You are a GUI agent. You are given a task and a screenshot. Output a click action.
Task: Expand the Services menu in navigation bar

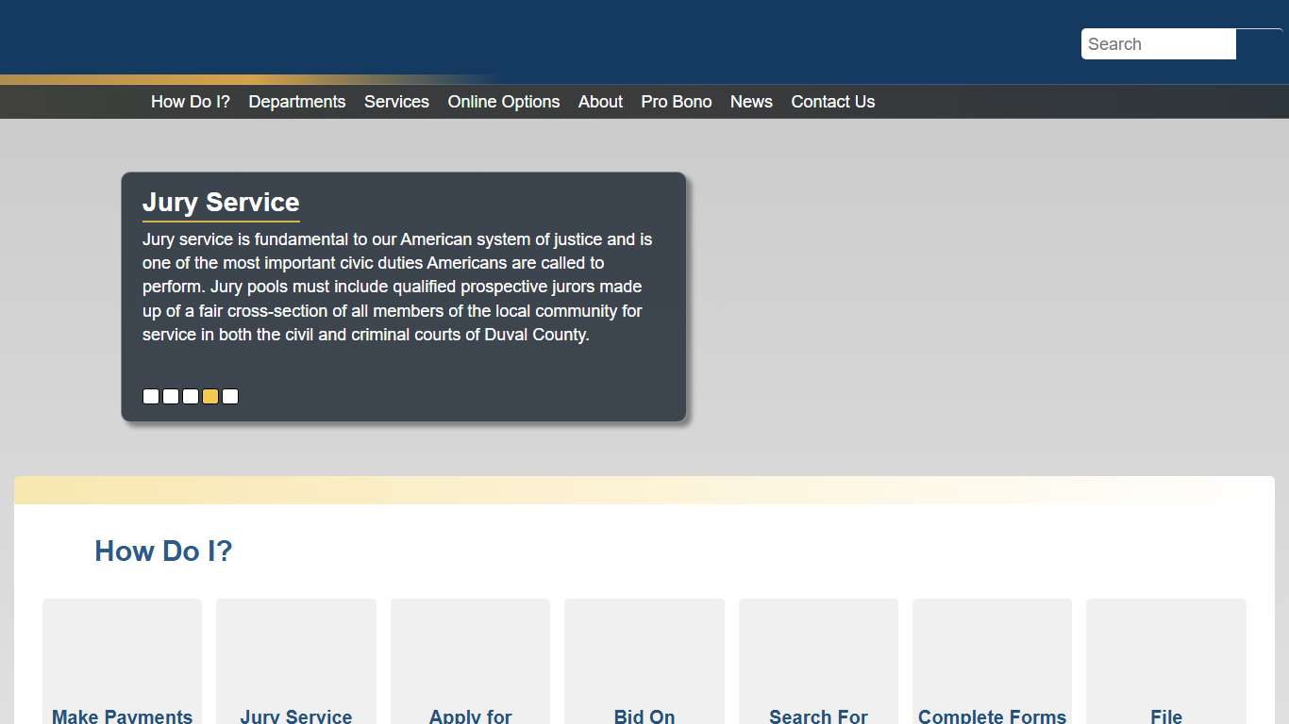(x=396, y=102)
